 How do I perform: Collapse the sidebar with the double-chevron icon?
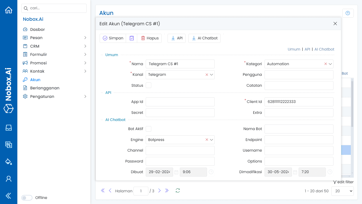(9, 196)
